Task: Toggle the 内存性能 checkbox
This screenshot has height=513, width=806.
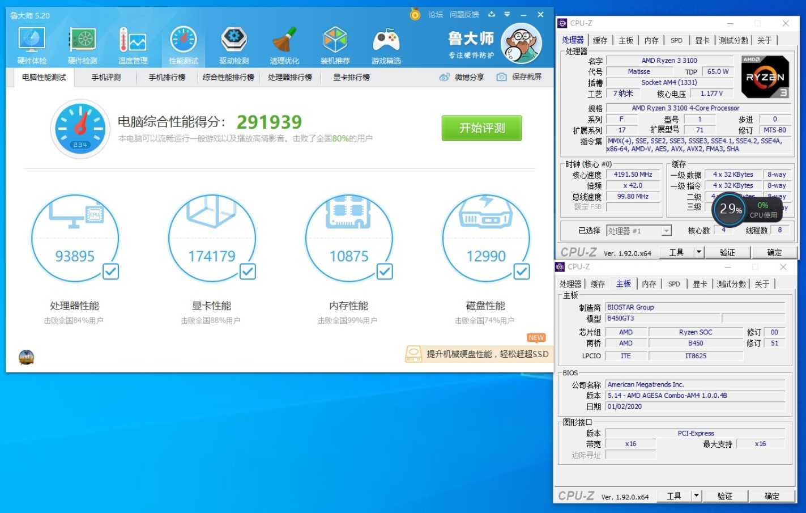Action: (385, 272)
